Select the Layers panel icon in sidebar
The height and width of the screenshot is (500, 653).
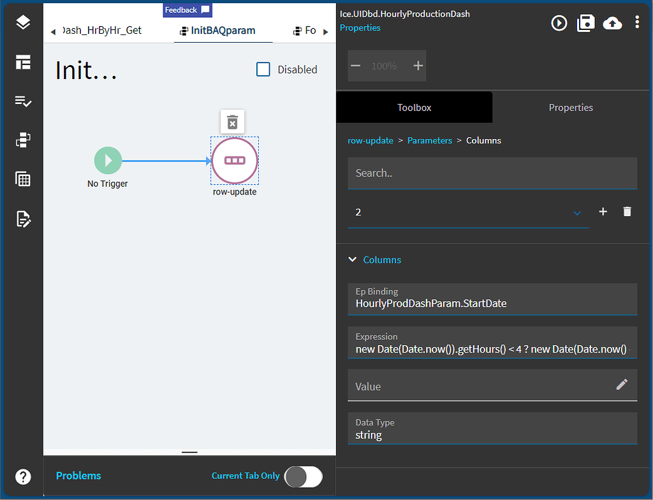23,22
